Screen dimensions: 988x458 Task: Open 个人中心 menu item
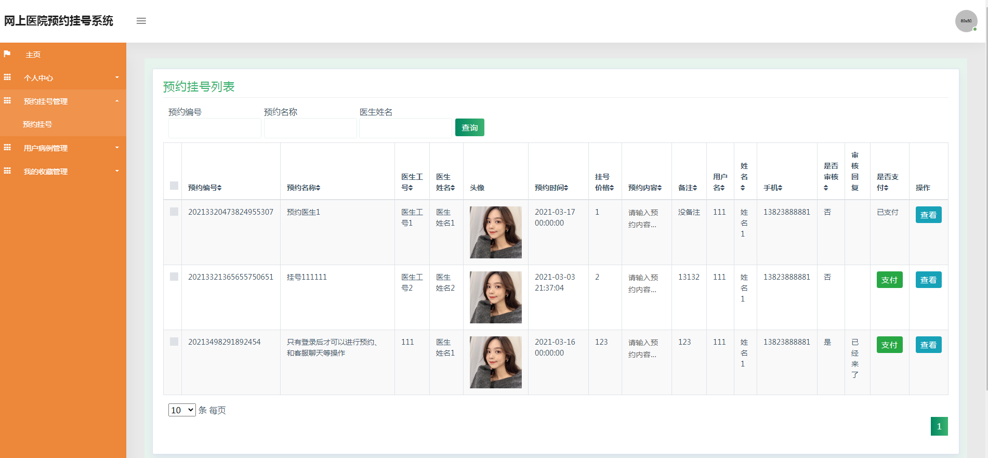[x=63, y=78]
